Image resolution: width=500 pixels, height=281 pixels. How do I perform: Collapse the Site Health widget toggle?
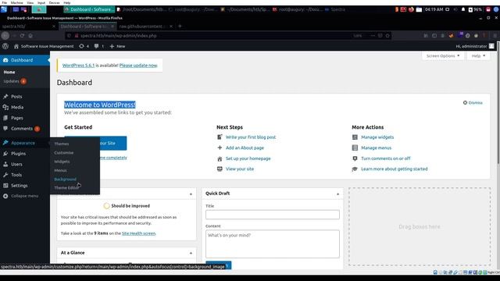(191, 194)
